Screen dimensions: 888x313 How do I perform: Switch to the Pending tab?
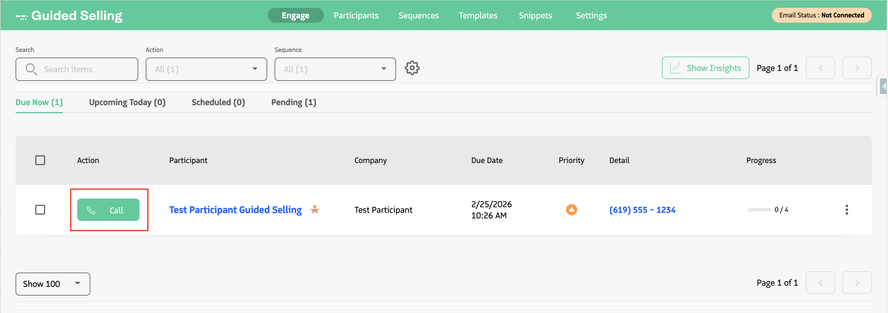[x=293, y=102]
